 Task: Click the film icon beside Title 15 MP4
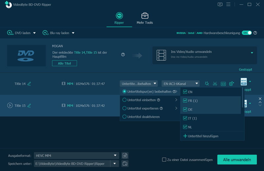[x=63, y=105]
